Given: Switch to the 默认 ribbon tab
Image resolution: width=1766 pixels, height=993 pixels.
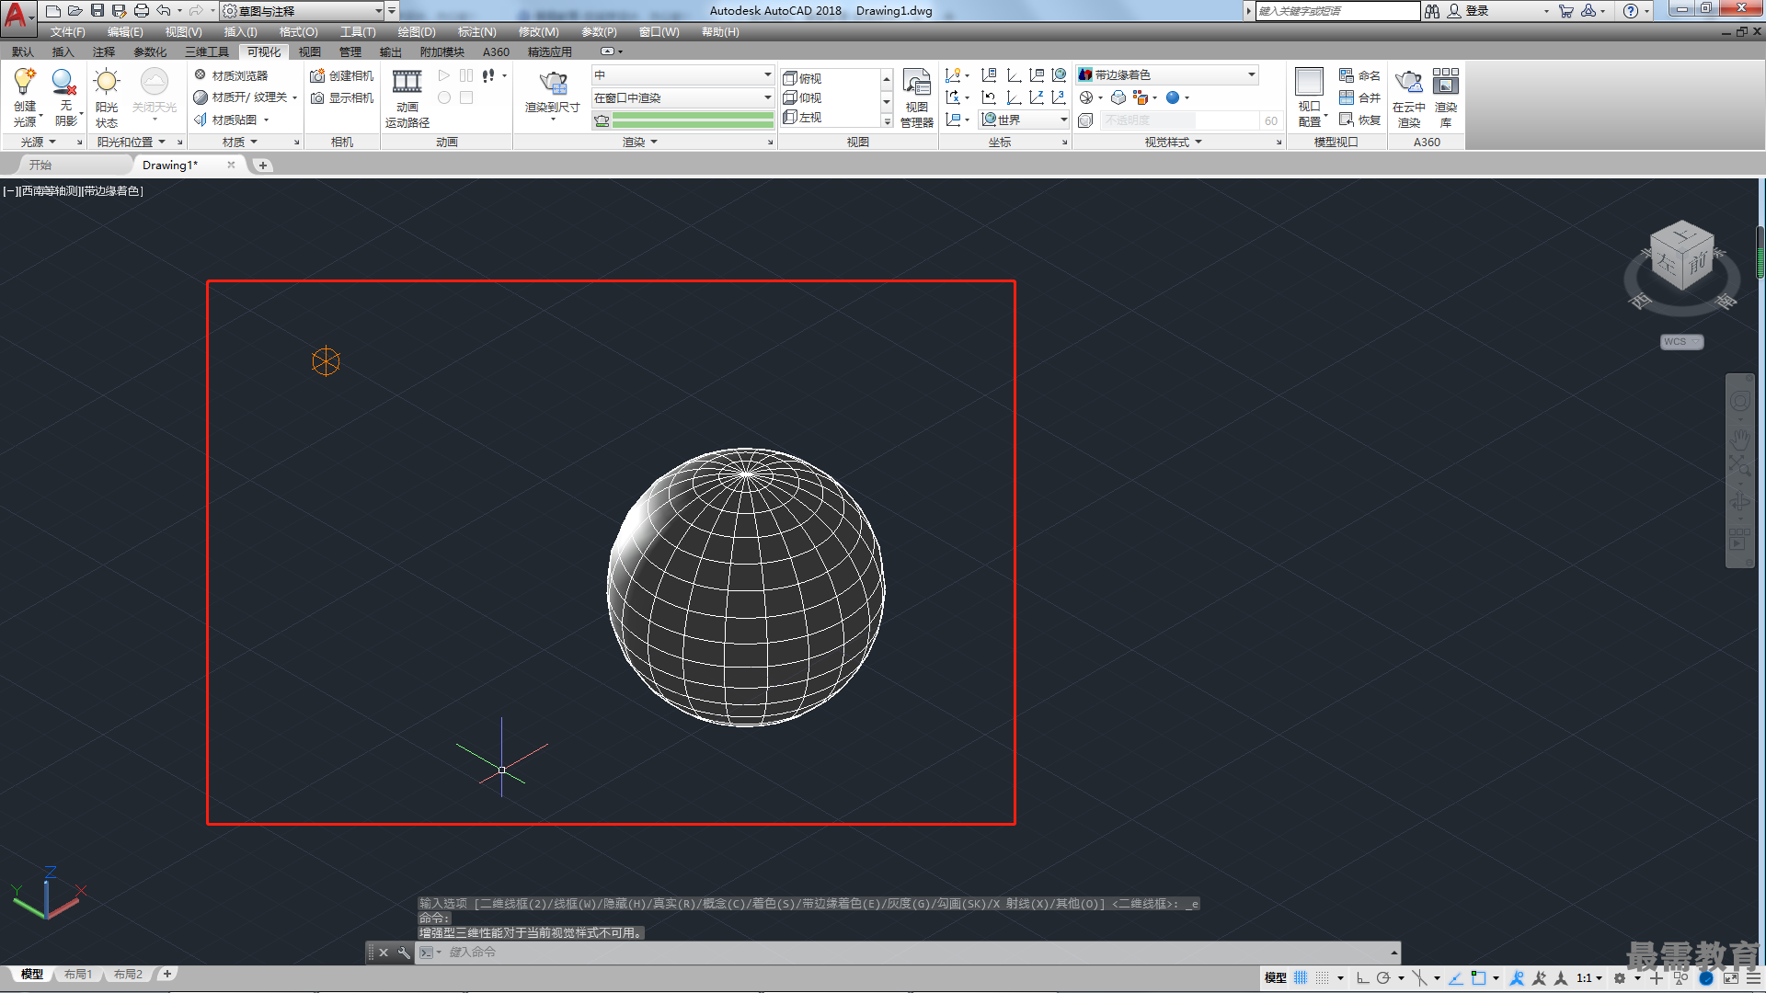Looking at the screenshot, I should (23, 51).
